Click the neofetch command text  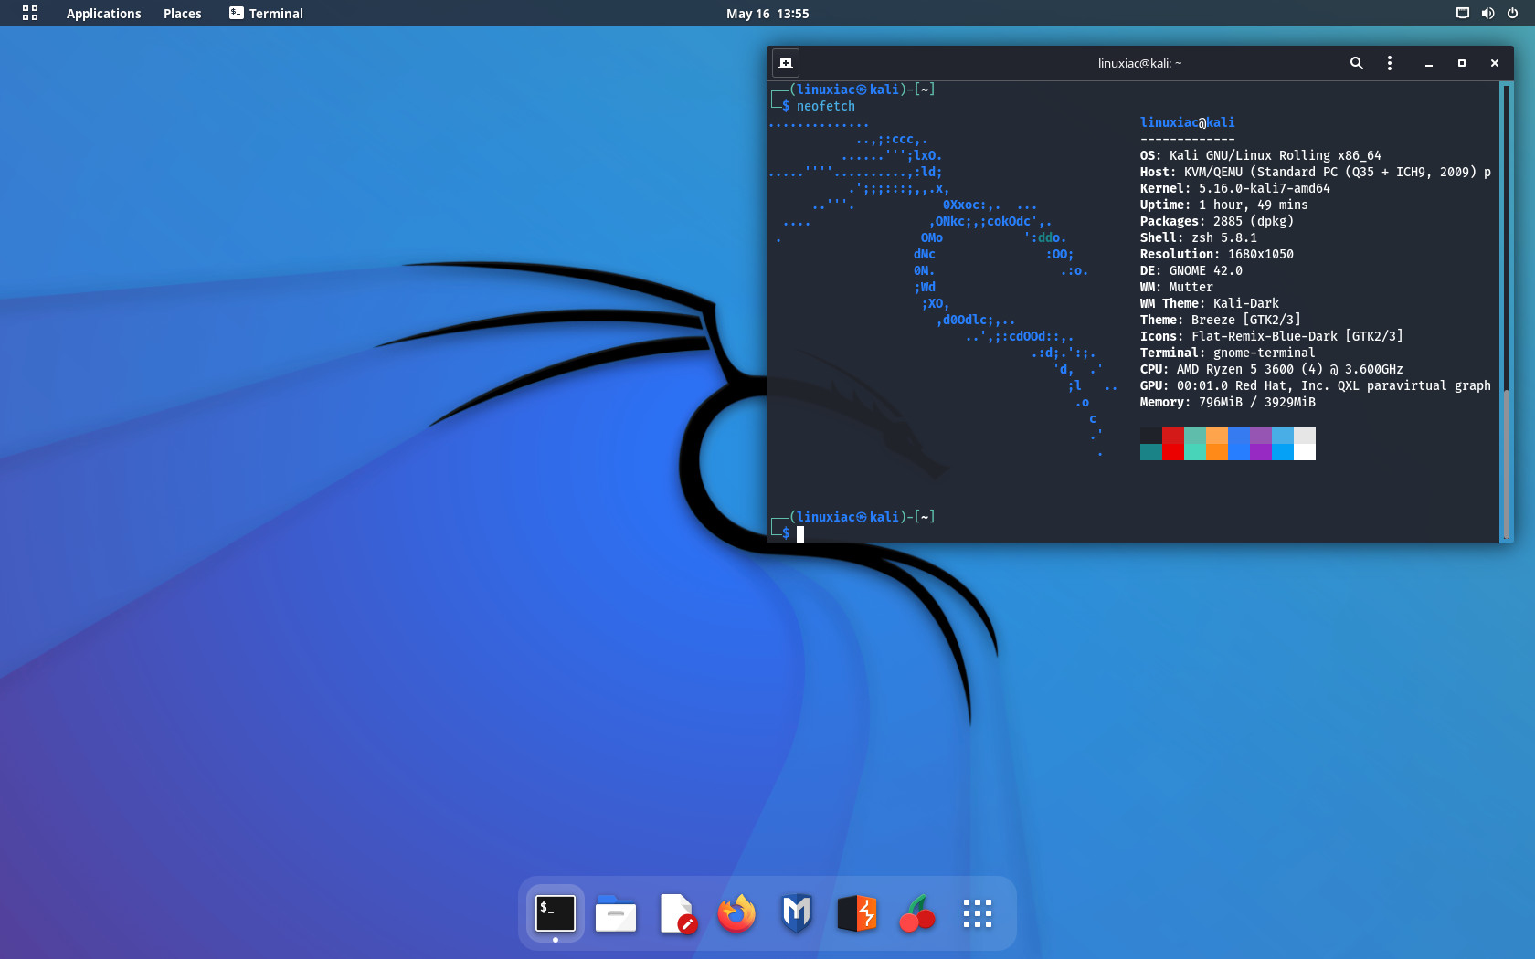(x=826, y=106)
